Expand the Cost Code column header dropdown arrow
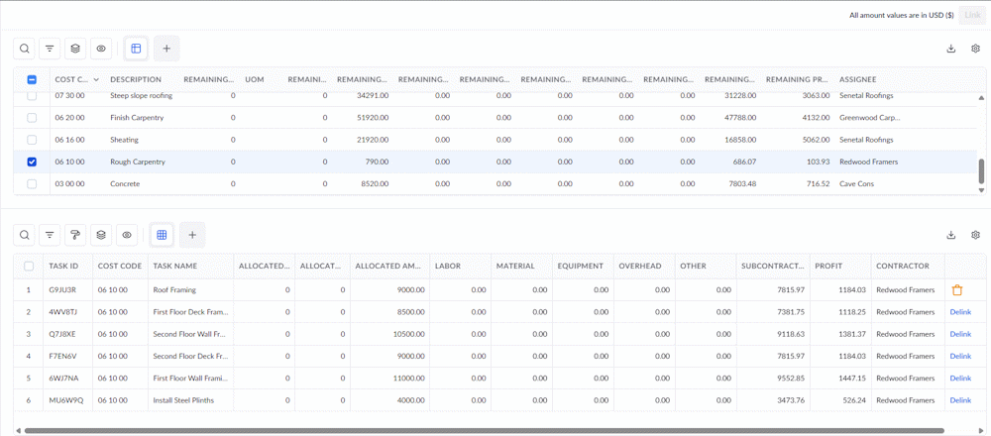 click(96, 79)
